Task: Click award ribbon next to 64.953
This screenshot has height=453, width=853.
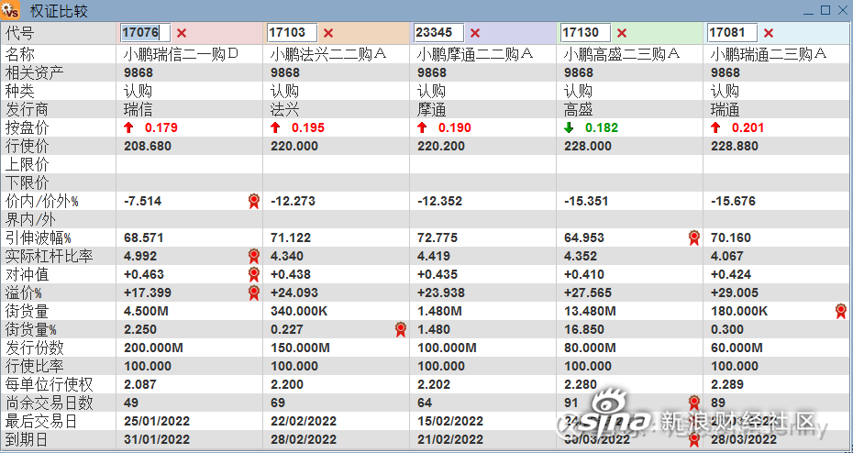Action: 693,238
